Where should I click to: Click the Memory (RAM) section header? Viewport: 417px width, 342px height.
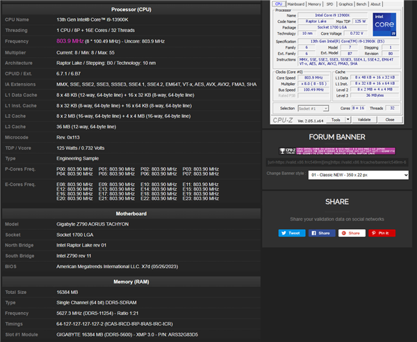pos(131,282)
